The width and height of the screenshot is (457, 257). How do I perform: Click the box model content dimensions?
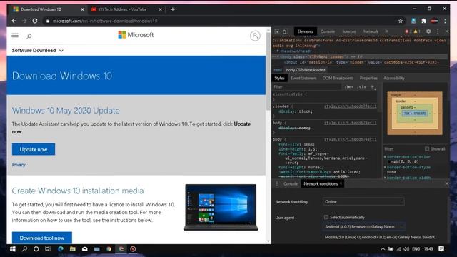pos(415,114)
